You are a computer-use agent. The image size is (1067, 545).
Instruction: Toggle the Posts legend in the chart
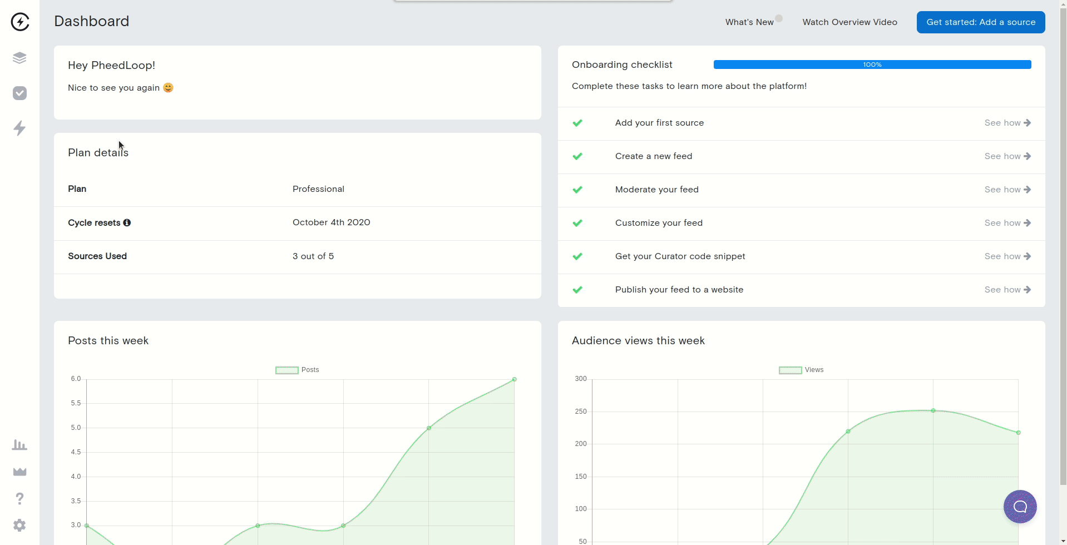coord(298,370)
